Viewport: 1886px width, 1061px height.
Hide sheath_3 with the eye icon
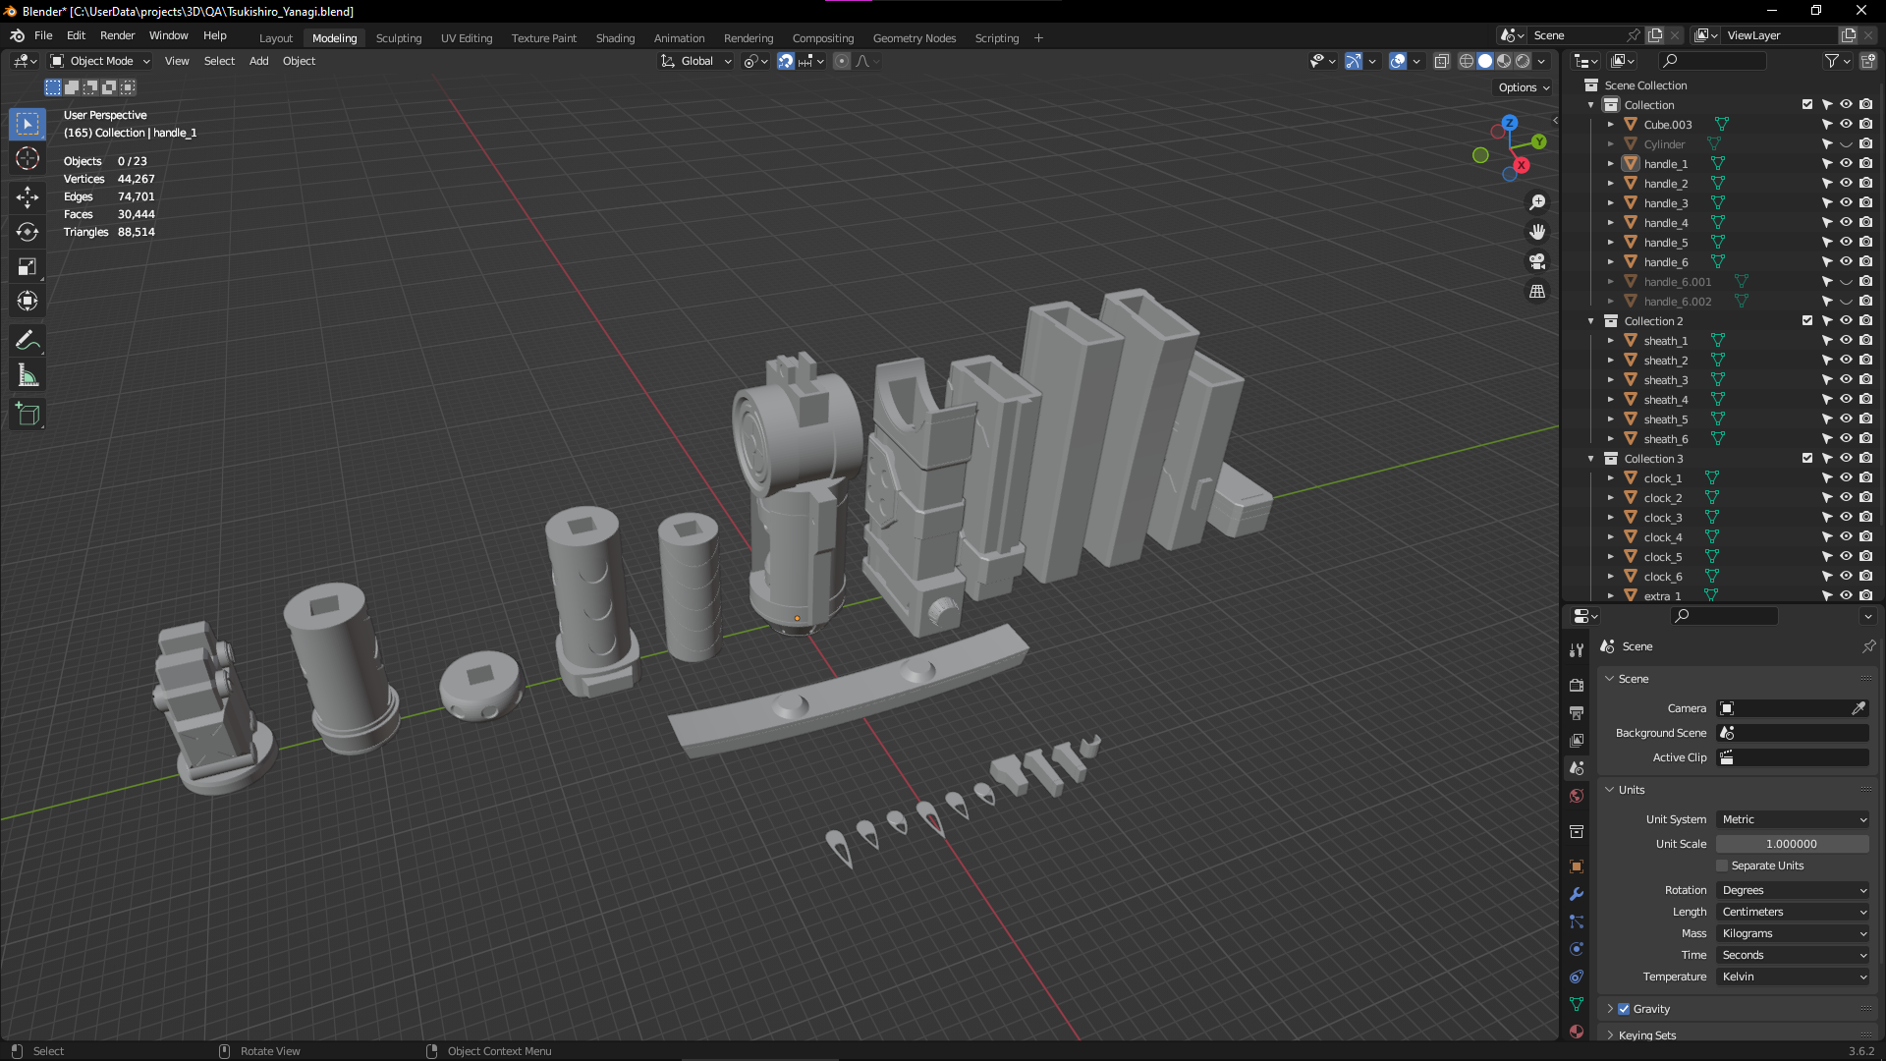click(1846, 379)
